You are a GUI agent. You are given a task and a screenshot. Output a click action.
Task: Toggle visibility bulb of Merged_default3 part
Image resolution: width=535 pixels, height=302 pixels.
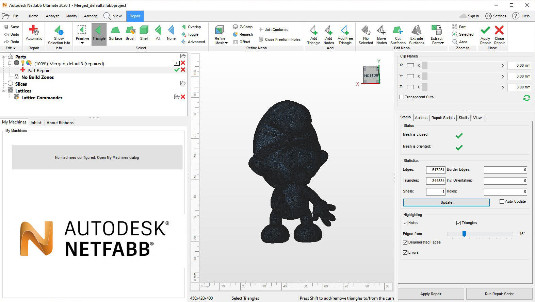coord(23,63)
